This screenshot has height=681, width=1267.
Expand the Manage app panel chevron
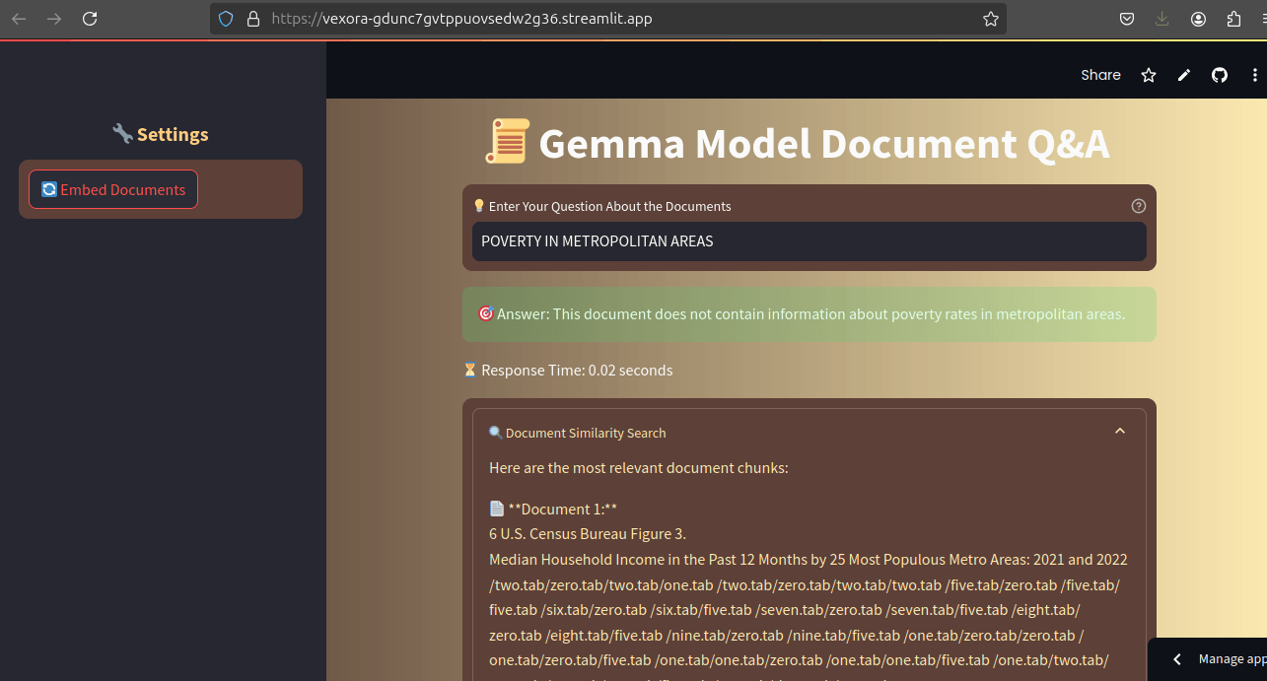point(1176,659)
